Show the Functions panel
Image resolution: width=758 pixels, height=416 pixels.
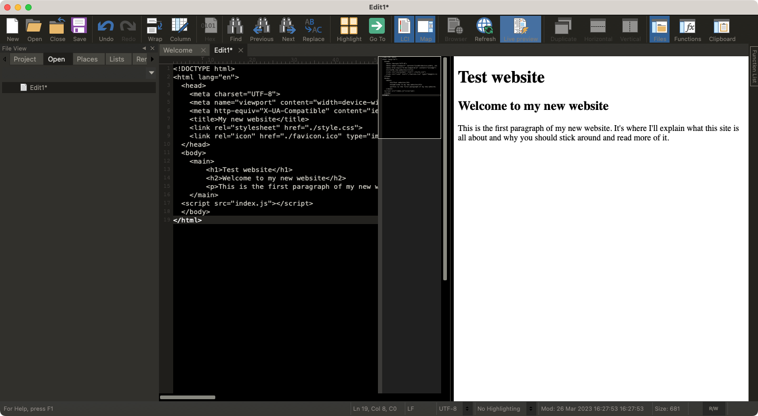687,29
